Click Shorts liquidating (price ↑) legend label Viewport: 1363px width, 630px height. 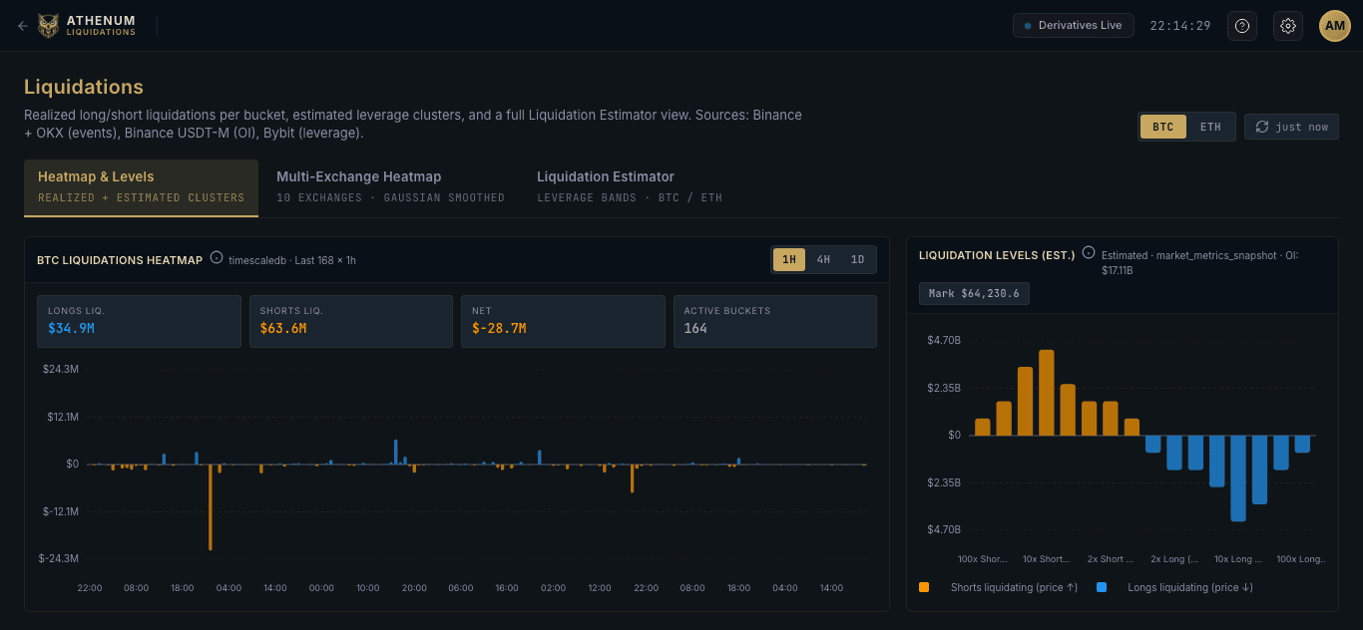1014,588
